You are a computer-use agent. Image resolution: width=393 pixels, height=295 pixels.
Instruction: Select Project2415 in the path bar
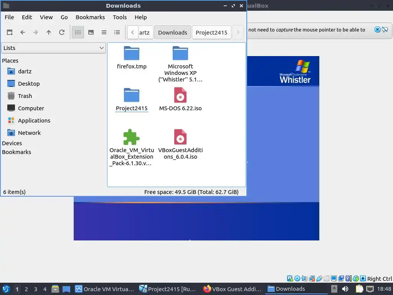coord(211,33)
